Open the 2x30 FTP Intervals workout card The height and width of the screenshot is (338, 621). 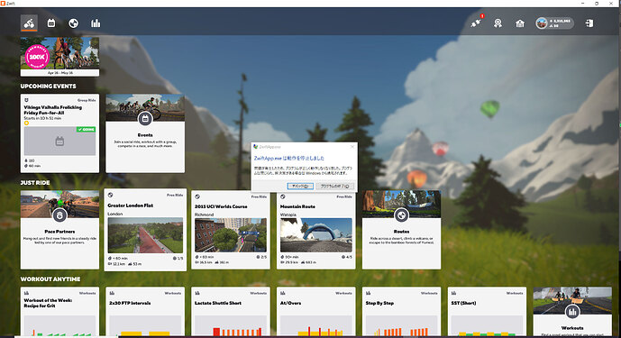tap(145, 312)
